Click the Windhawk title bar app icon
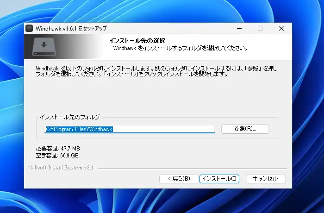Image resolution: width=324 pixels, height=213 pixels. pyautogui.click(x=29, y=28)
